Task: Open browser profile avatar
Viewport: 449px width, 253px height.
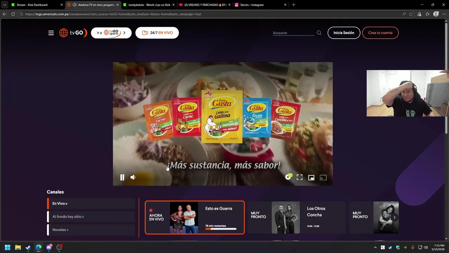Action: pyautogui.click(x=436, y=14)
